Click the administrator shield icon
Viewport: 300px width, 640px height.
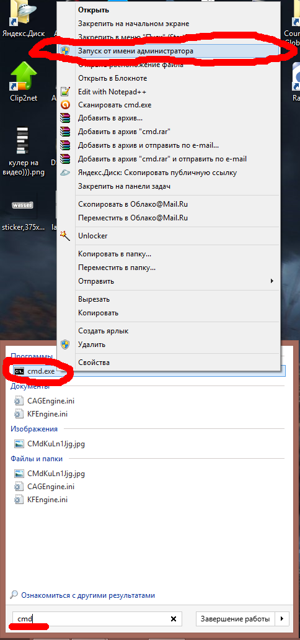[x=65, y=51]
